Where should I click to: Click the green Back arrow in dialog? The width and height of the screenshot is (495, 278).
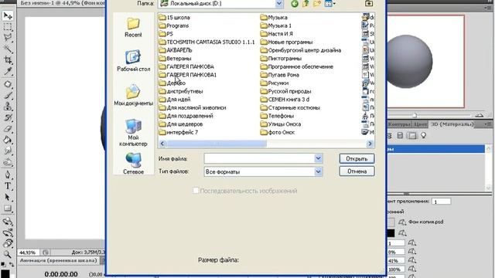click(295, 4)
